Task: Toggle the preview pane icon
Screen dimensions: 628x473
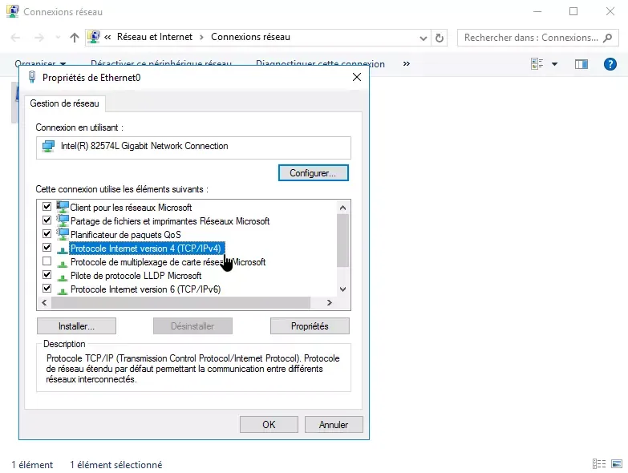Action: (581, 64)
